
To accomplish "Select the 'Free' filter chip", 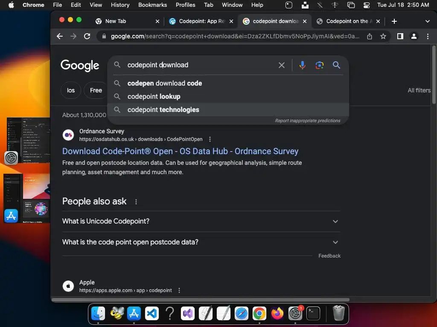I will [96, 90].
